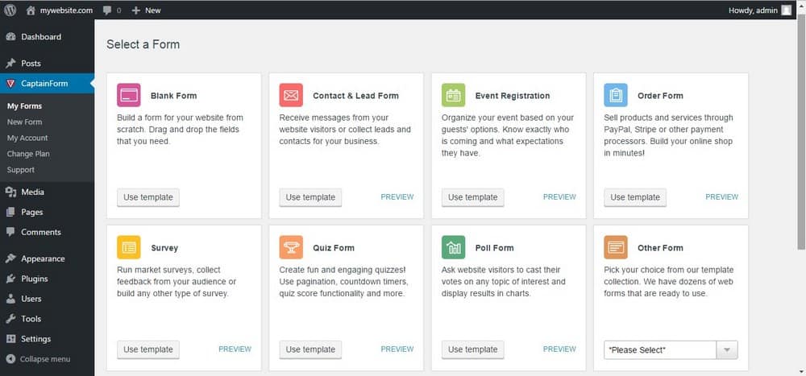Use template for Blank Form
Screen dimensions: 806x376
pyautogui.click(x=148, y=197)
